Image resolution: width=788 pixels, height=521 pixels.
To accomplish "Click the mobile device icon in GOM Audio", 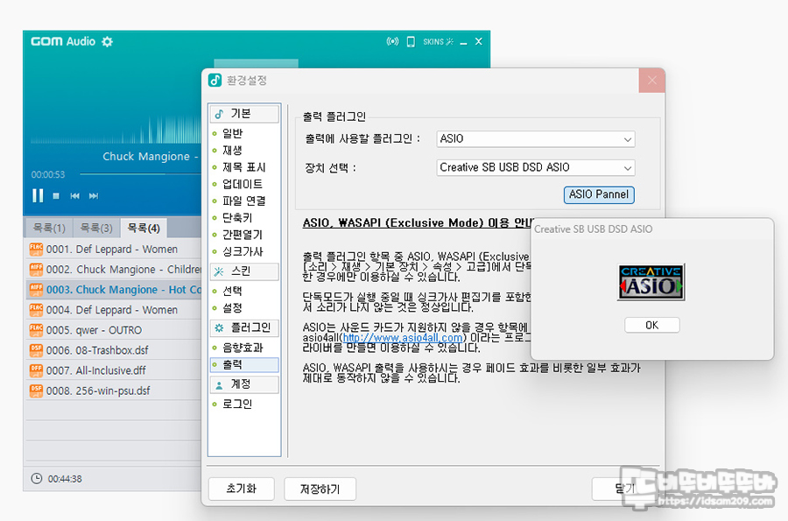I will [411, 42].
